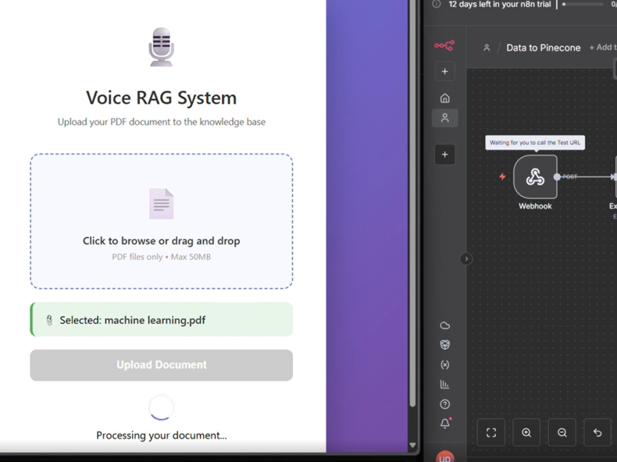The width and height of the screenshot is (617, 462).
Task: Open the templates cube icon
Action: pyautogui.click(x=445, y=345)
